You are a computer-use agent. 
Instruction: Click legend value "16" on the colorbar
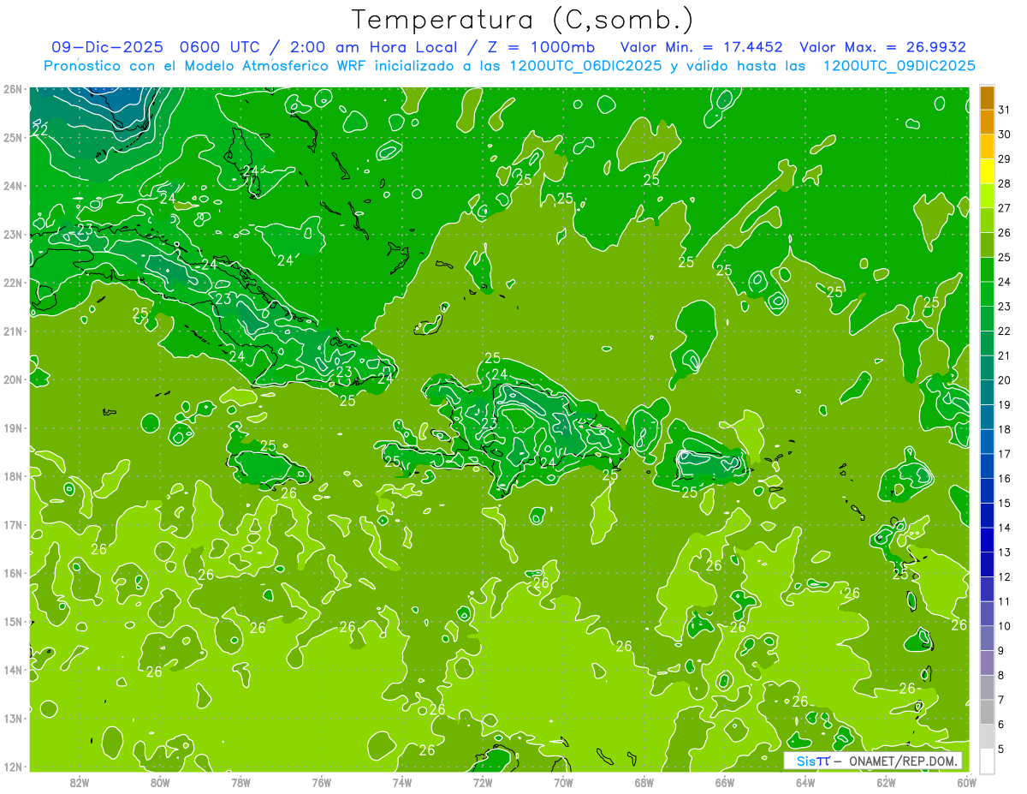[x=1005, y=479]
